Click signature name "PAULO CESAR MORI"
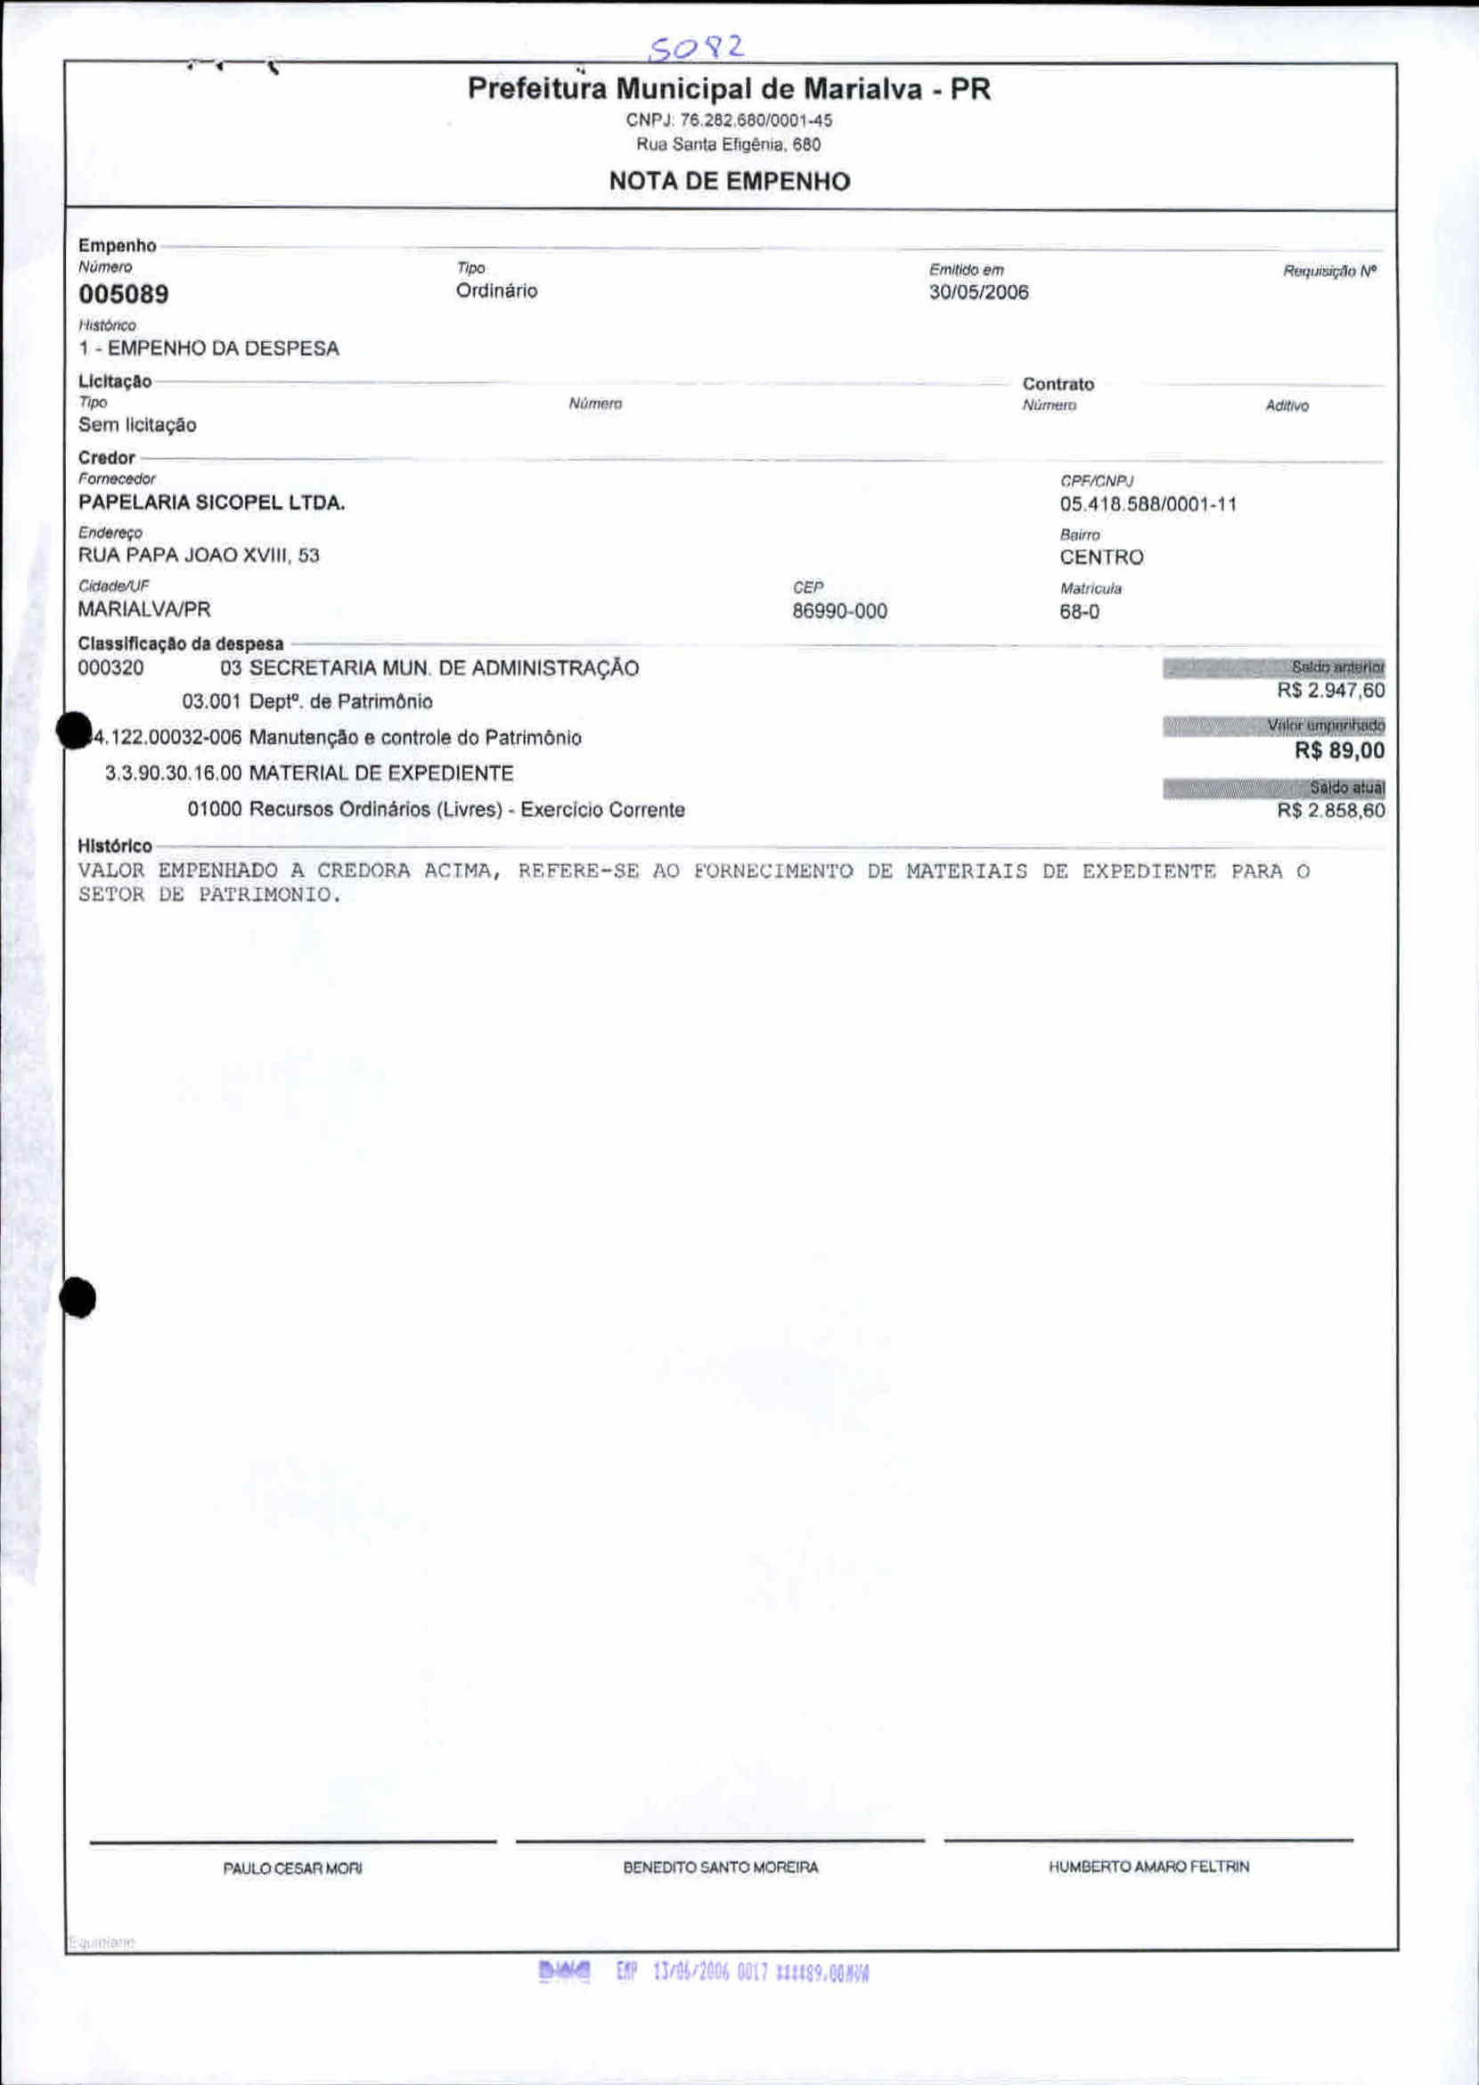This screenshot has height=2085, width=1479. [x=293, y=1868]
